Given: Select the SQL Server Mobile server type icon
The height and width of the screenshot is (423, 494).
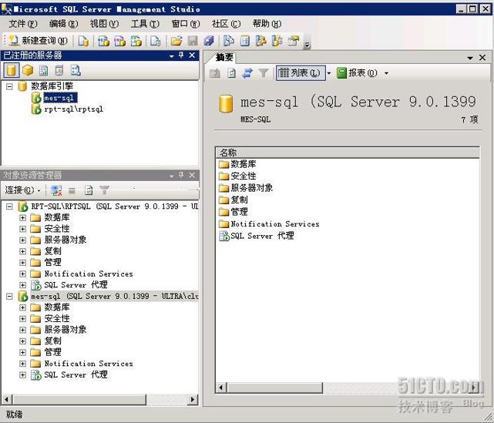Looking at the screenshot, I should point(59,70).
